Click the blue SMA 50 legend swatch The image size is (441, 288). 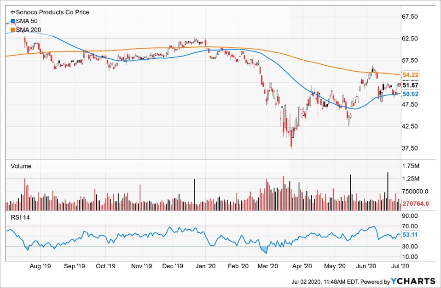point(12,21)
